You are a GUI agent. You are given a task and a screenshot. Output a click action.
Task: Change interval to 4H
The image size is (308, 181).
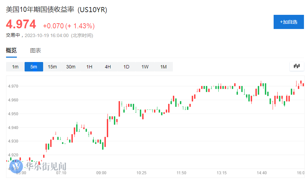[108, 67]
